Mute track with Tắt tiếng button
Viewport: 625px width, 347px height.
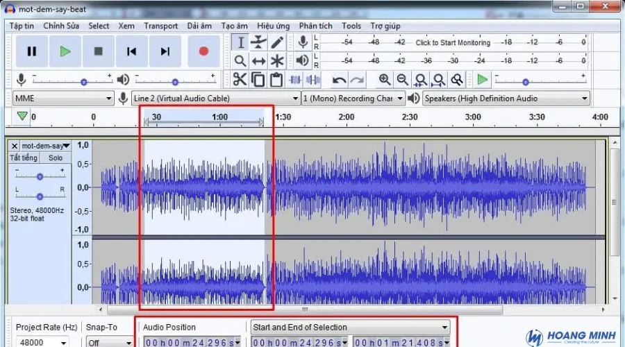[x=24, y=158]
